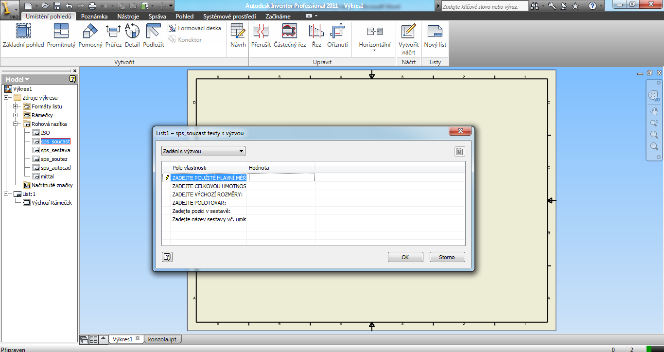Screen dimensions: 664x352
Task: Click the binoculars search icon
Action: tap(535, 6)
